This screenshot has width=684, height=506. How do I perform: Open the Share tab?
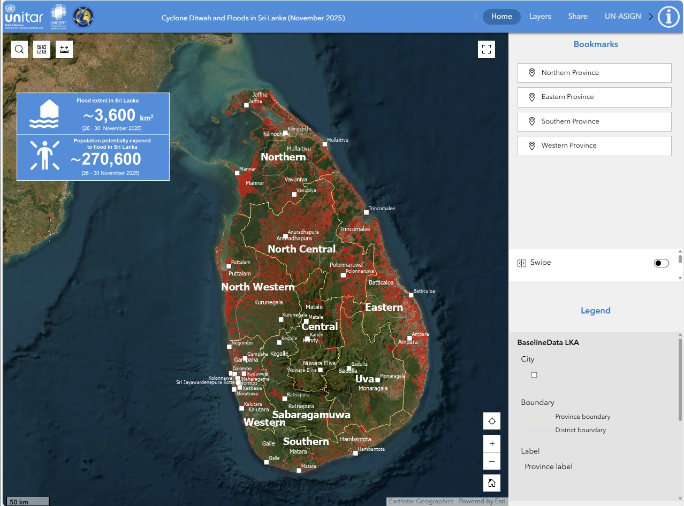click(577, 17)
